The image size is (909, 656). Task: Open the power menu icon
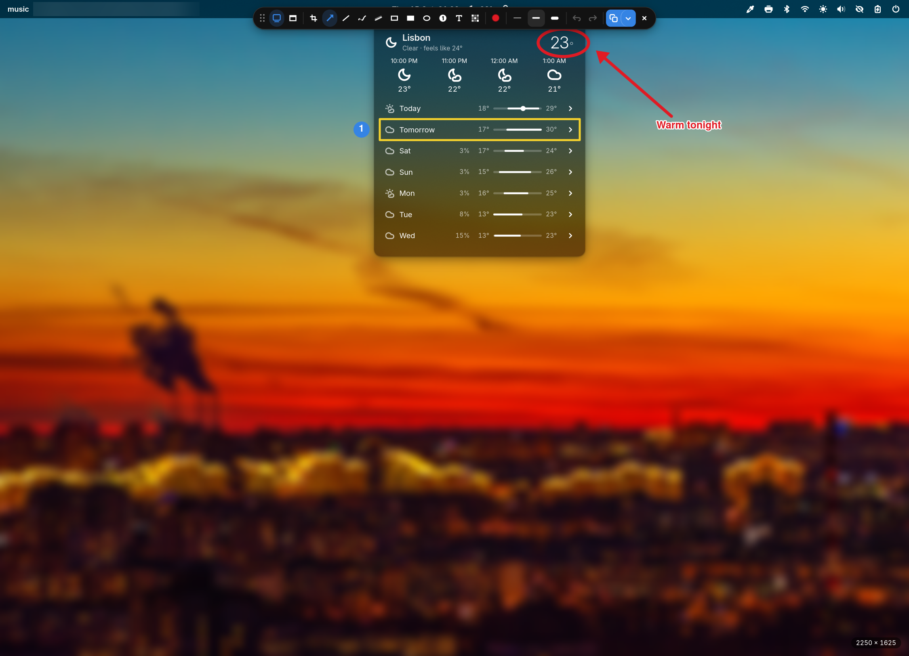(896, 9)
